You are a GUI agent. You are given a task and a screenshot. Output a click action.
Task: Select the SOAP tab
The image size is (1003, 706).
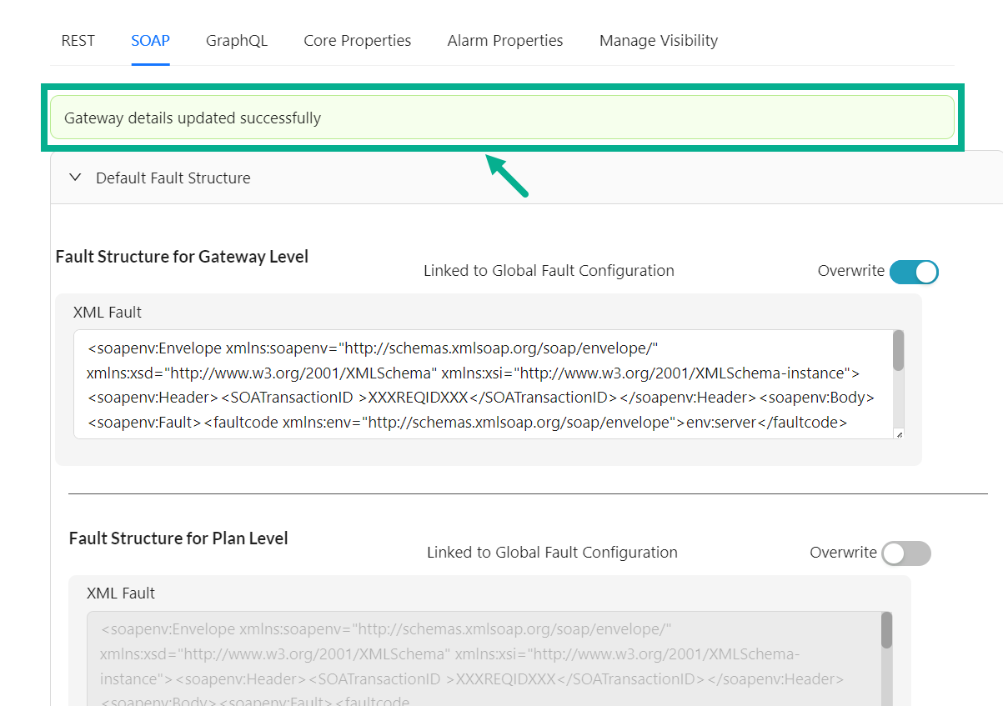click(150, 41)
